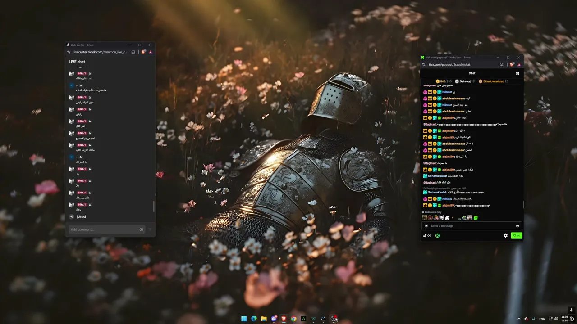The width and height of the screenshot is (577, 324).
Task: Select INQ 250 on the Kick leaderboard
Action: point(444,81)
